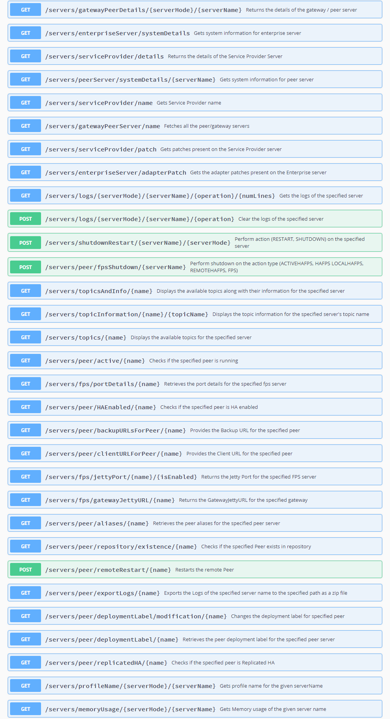
Task: Expand the peer/HAEnabled endpoint row
Action: 100,407
